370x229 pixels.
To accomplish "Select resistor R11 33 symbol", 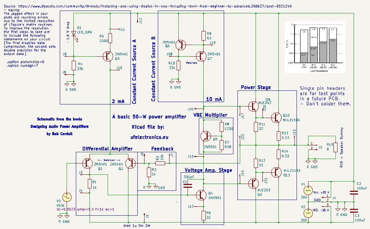I will click(x=256, y=127).
